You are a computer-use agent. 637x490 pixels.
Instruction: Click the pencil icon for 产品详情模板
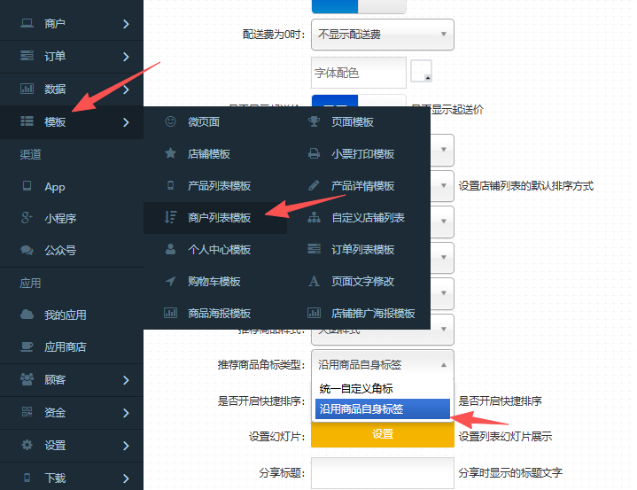[x=314, y=185]
